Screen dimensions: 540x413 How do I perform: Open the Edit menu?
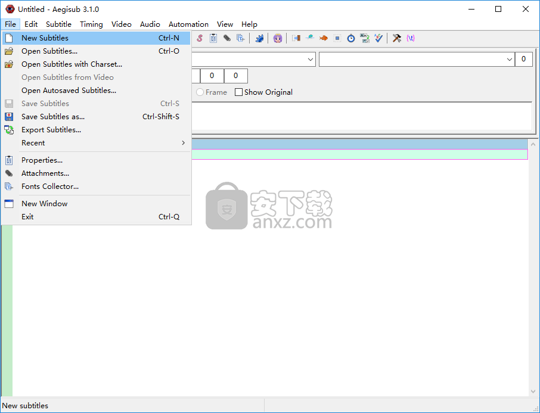pyautogui.click(x=31, y=24)
